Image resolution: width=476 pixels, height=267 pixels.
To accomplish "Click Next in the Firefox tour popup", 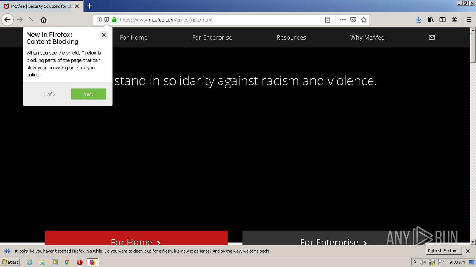I will (89, 94).
